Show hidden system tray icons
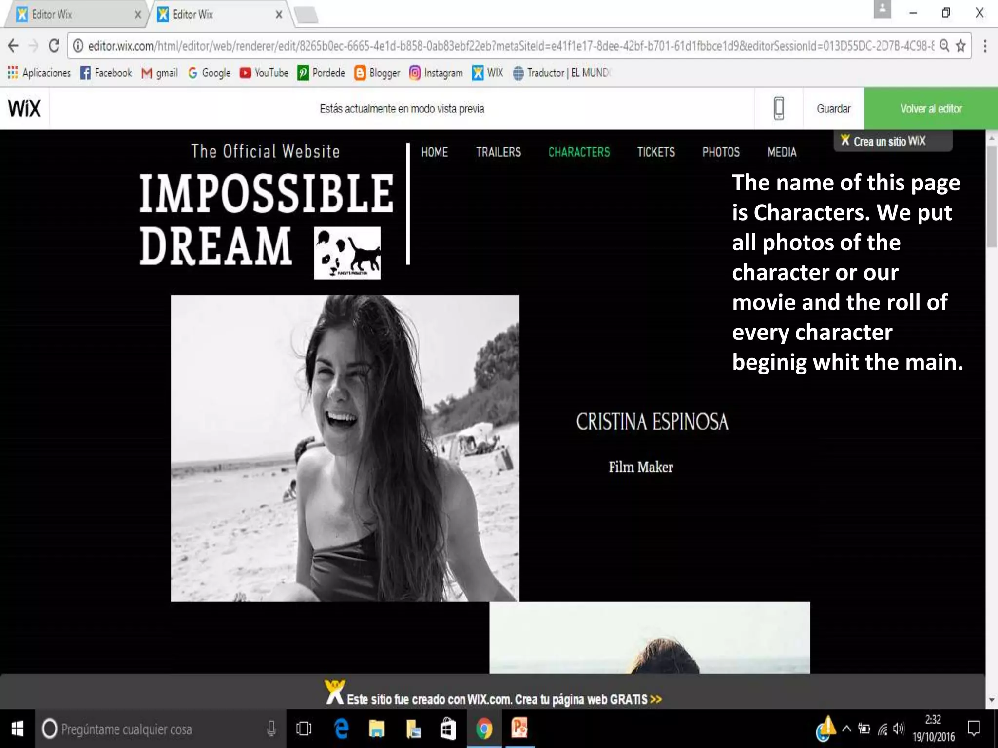 pyautogui.click(x=847, y=729)
